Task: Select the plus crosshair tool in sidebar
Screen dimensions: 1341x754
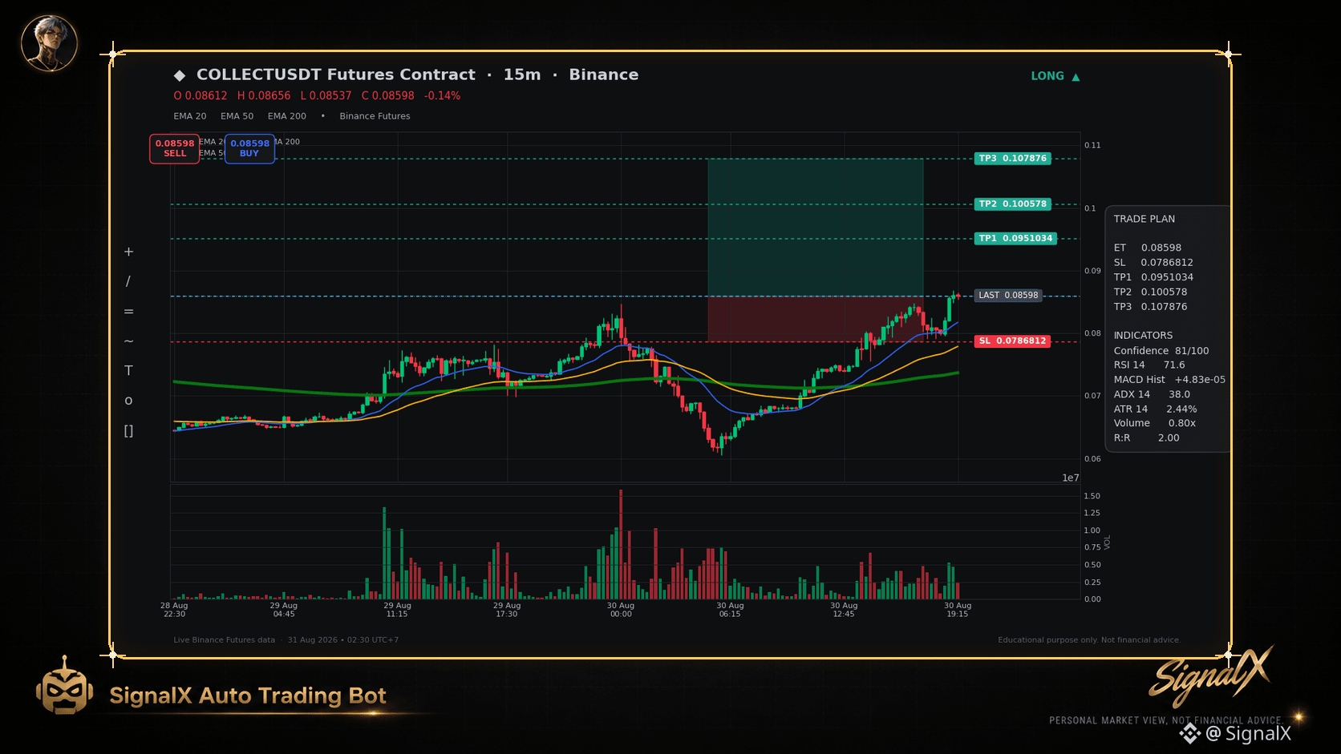Action: click(128, 252)
